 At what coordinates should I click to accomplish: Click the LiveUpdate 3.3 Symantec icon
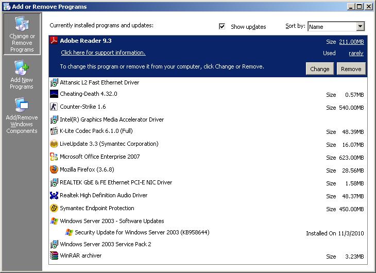click(54, 144)
